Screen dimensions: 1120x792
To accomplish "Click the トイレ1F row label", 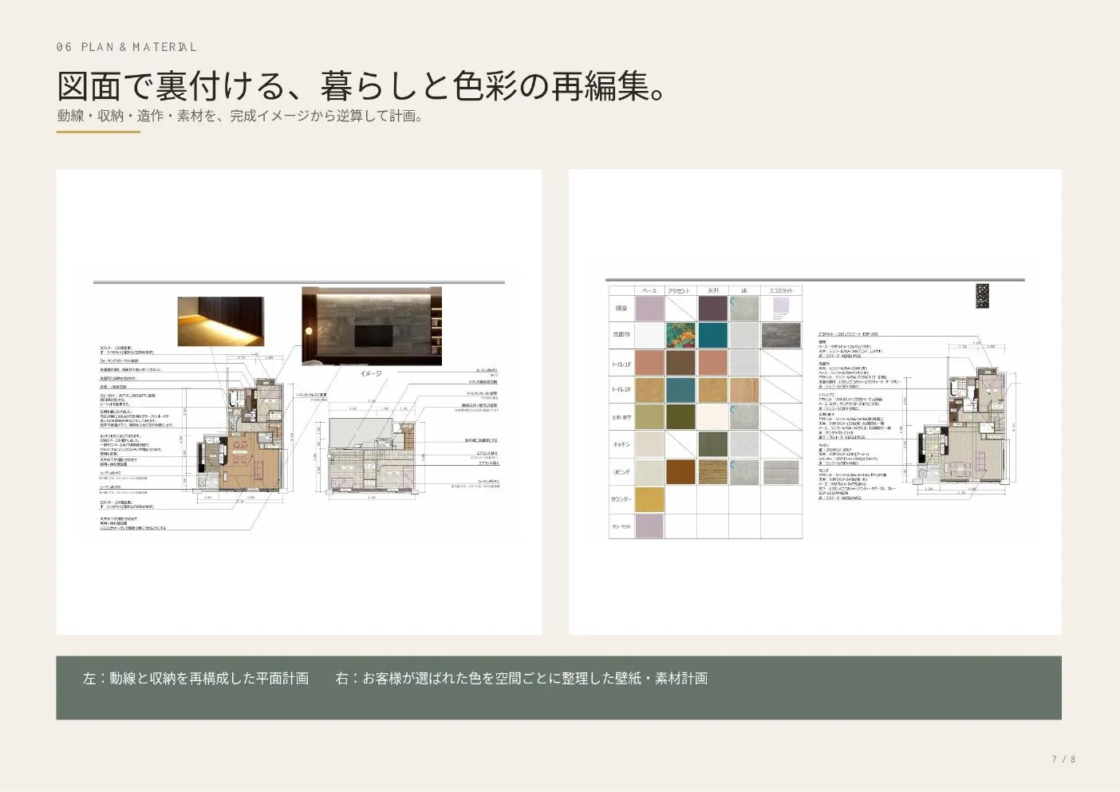I will pyautogui.click(x=621, y=363).
